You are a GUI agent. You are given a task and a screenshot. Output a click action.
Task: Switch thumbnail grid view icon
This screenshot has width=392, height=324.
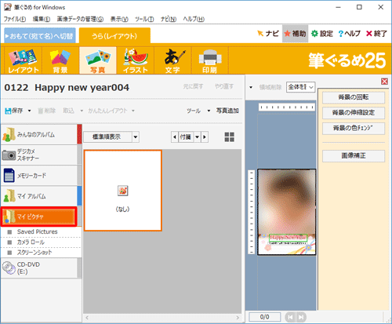[x=230, y=137]
